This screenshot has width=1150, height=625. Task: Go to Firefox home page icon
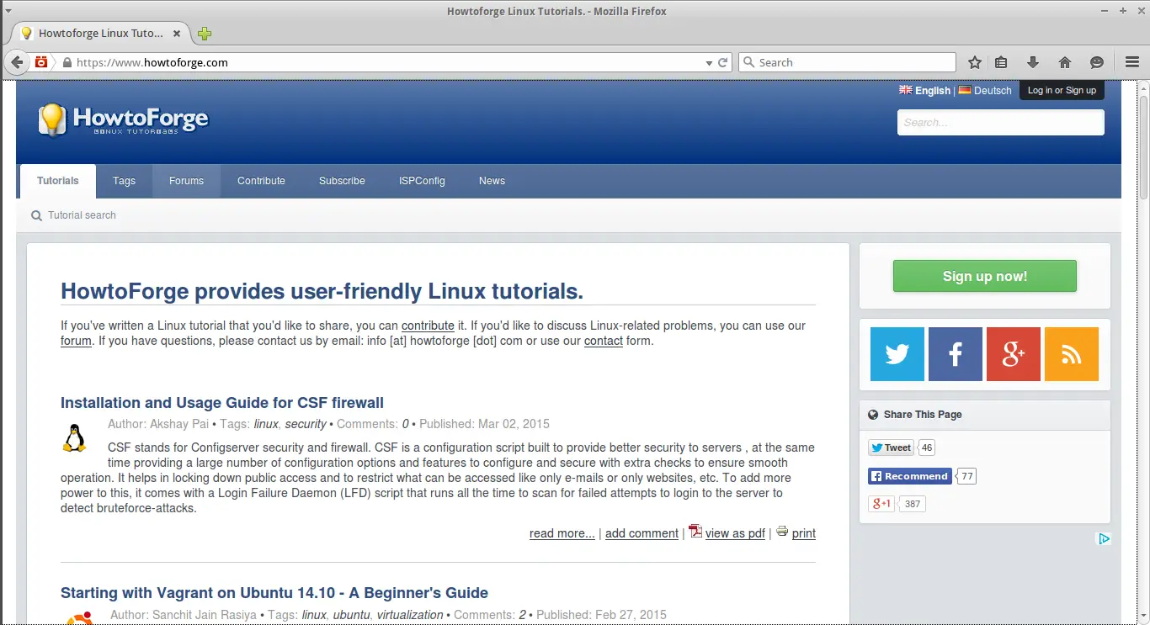[1065, 62]
